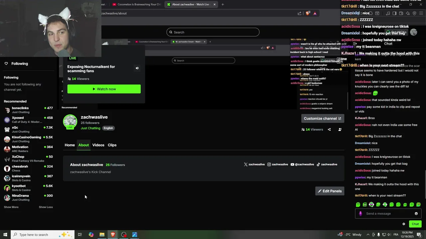The image size is (426, 239).
Task: Open the YouTube @zachwaslive link
Action: pos(302,164)
